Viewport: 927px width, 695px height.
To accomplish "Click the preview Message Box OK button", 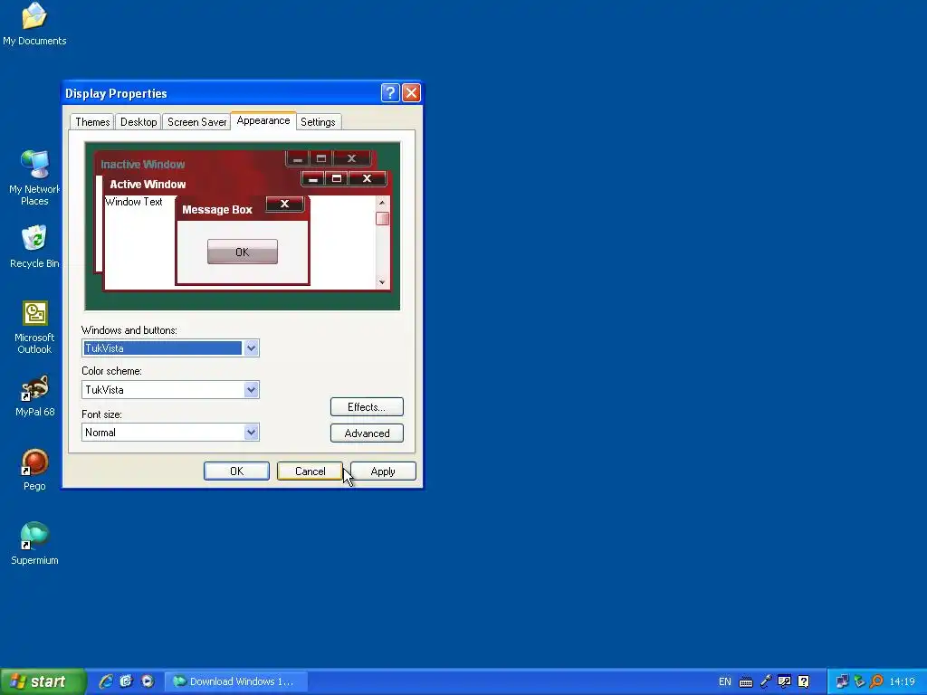I will point(243,252).
